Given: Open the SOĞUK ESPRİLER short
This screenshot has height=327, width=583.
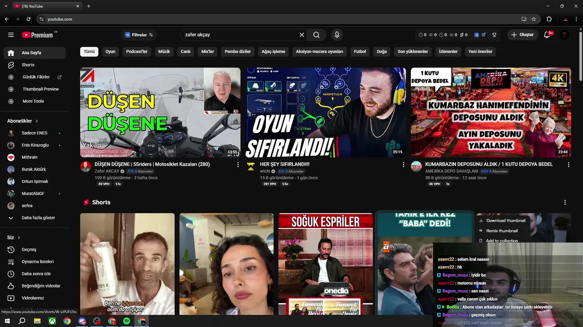Looking at the screenshot, I should coord(326,264).
